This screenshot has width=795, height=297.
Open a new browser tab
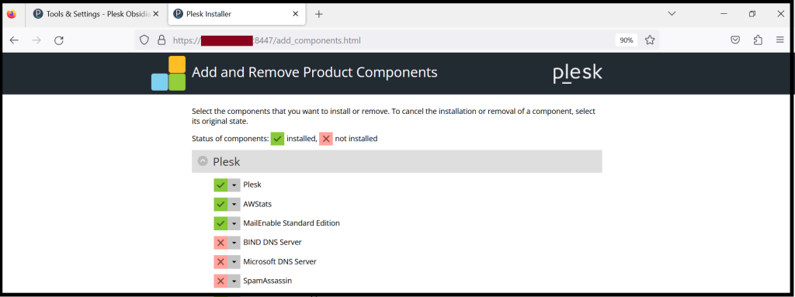(318, 14)
